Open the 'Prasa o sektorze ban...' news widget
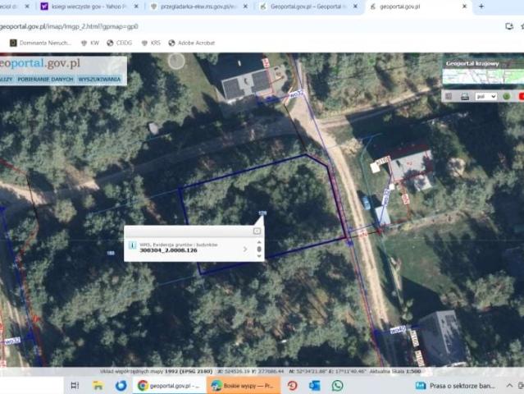The height and width of the screenshot is (394, 524). tap(455, 386)
